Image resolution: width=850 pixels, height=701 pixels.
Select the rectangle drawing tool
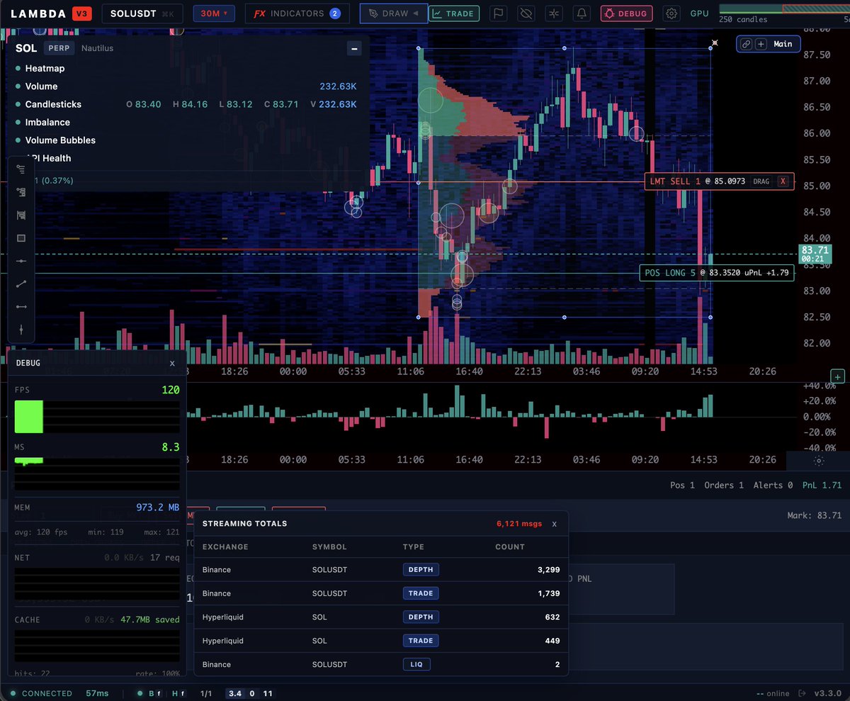tap(21, 238)
